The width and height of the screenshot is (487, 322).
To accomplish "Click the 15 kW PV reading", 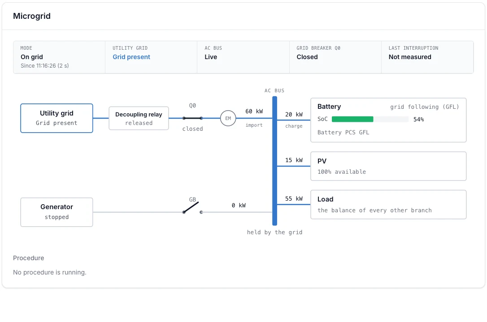I will coord(294,160).
